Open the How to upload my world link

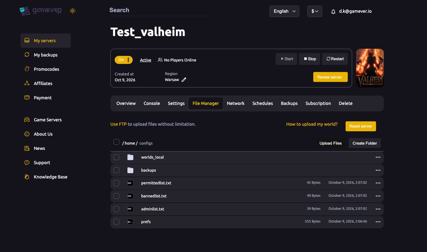pyautogui.click(x=312, y=124)
